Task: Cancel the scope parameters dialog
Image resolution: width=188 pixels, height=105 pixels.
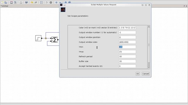Action: pyautogui.click(x=146, y=74)
